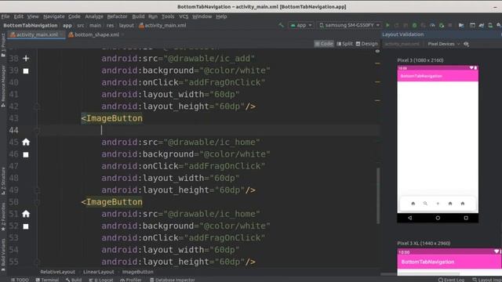
Task: Tap the first home icon in Pixel 3 bottom bar
Action: click(413, 204)
